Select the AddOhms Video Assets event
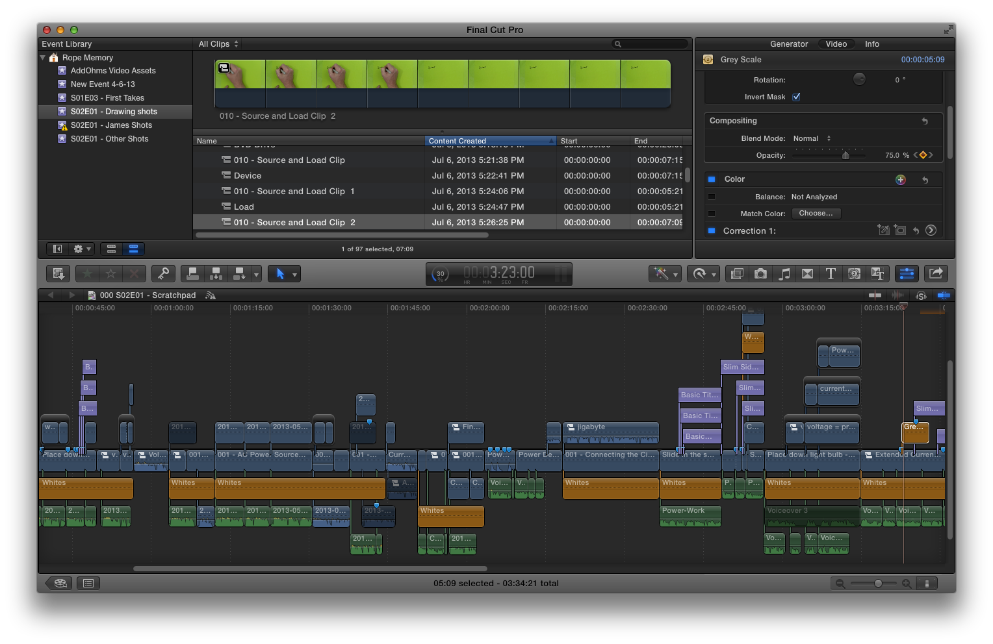993x644 pixels. [115, 71]
